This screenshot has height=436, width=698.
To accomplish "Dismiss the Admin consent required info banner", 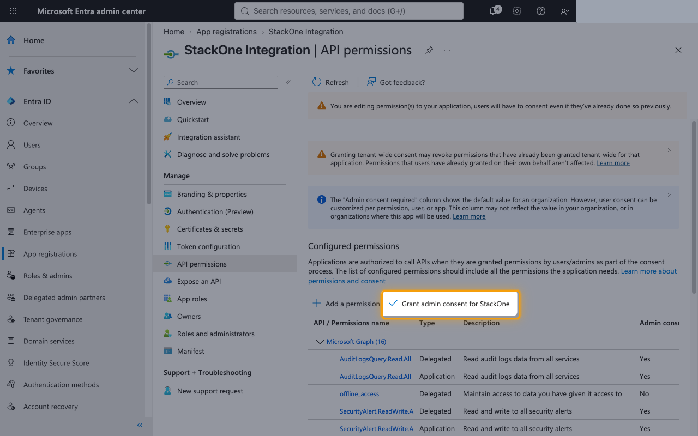I will 670,195.
